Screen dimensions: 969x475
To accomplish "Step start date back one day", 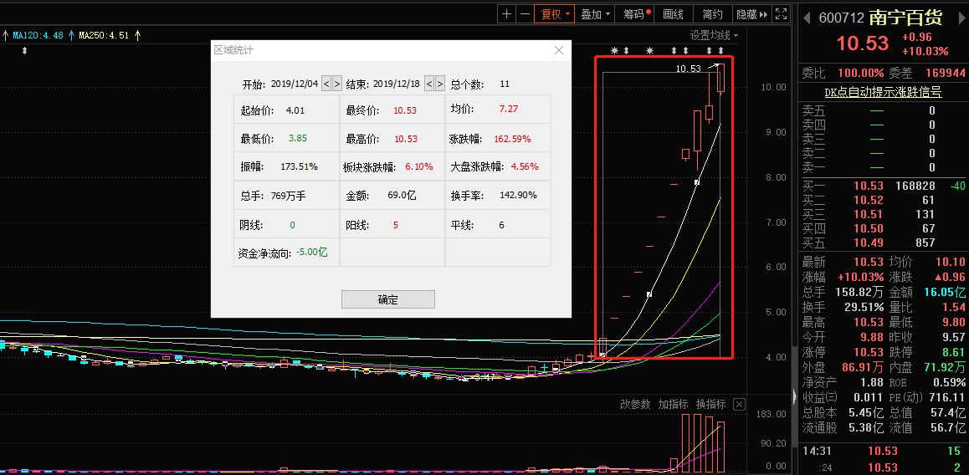I will point(326,84).
